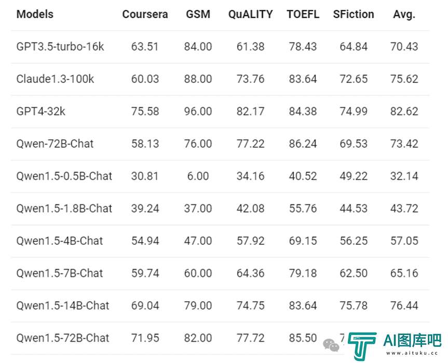
Task: Click the green AI图库吧 logo icon
Action: click(362, 346)
